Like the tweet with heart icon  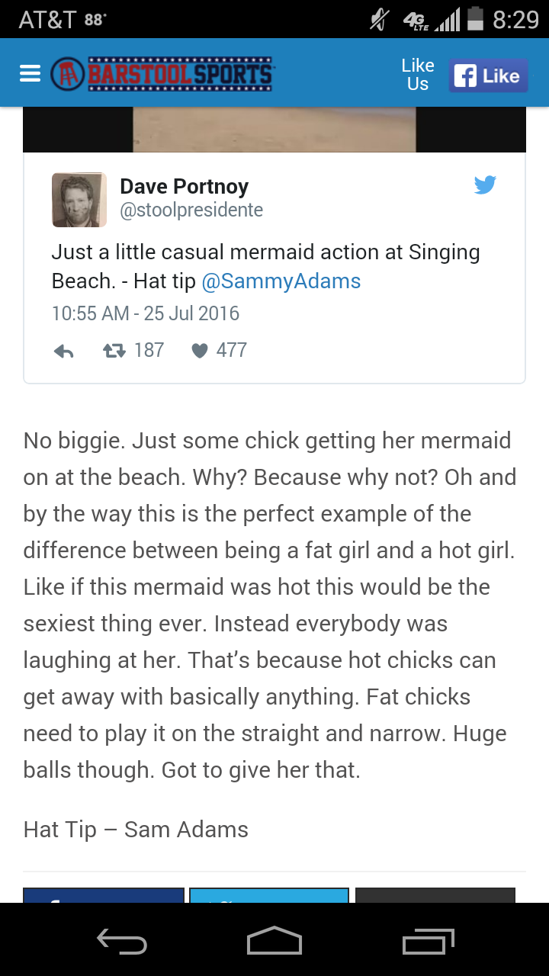pyautogui.click(x=200, y=351)
